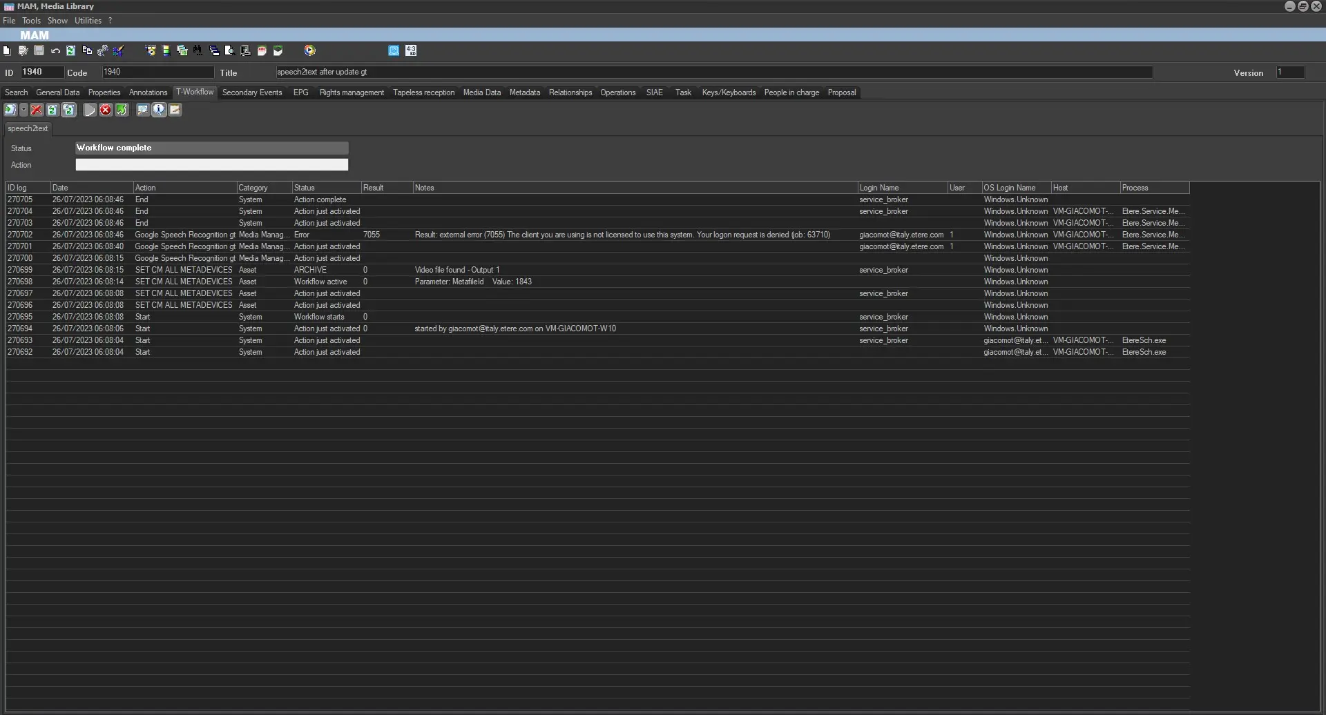Click the red circle stop workflow icon
Screen dimensions: 1326x715
pyautogui.click(x=106, y=110)
